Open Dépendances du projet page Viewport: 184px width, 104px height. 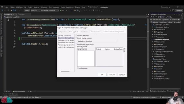point(66,40)
